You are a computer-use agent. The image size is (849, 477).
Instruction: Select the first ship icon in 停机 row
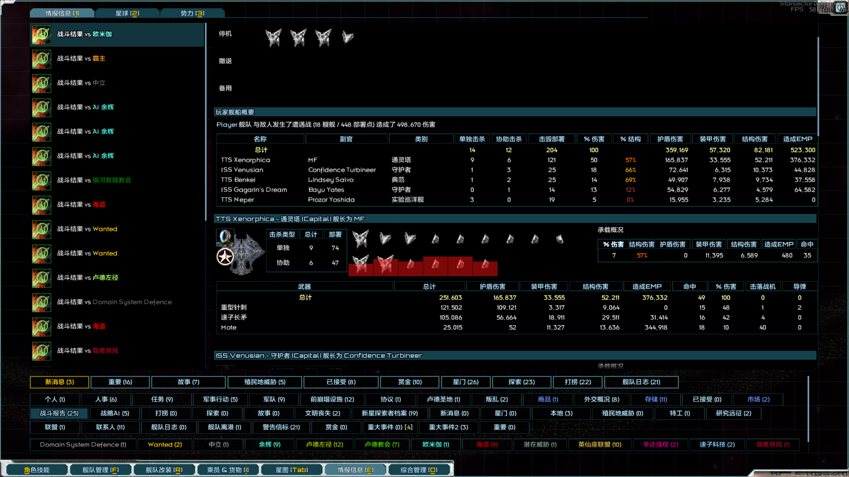273,37
